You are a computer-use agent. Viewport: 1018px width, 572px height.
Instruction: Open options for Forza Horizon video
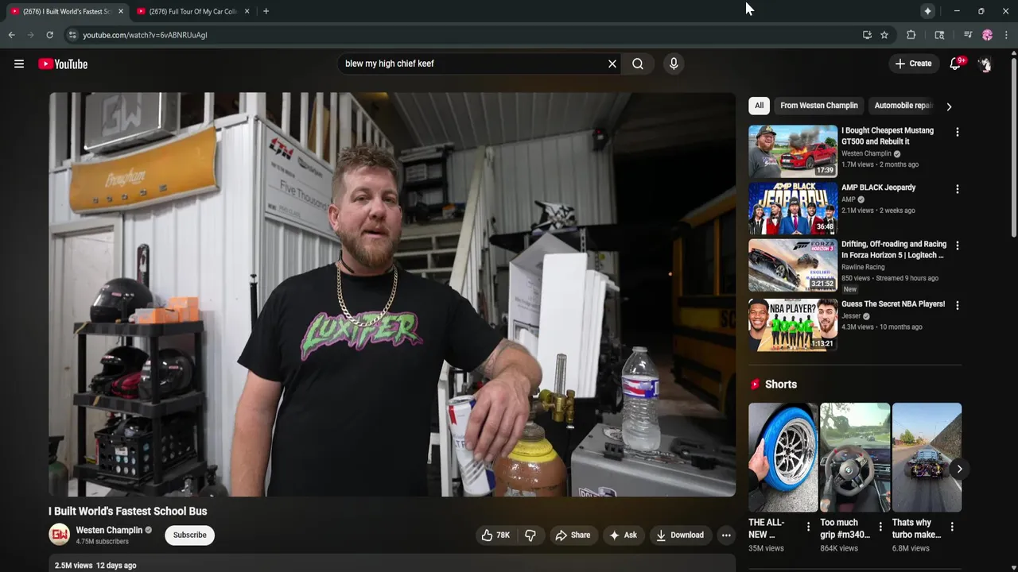(958, 245)
